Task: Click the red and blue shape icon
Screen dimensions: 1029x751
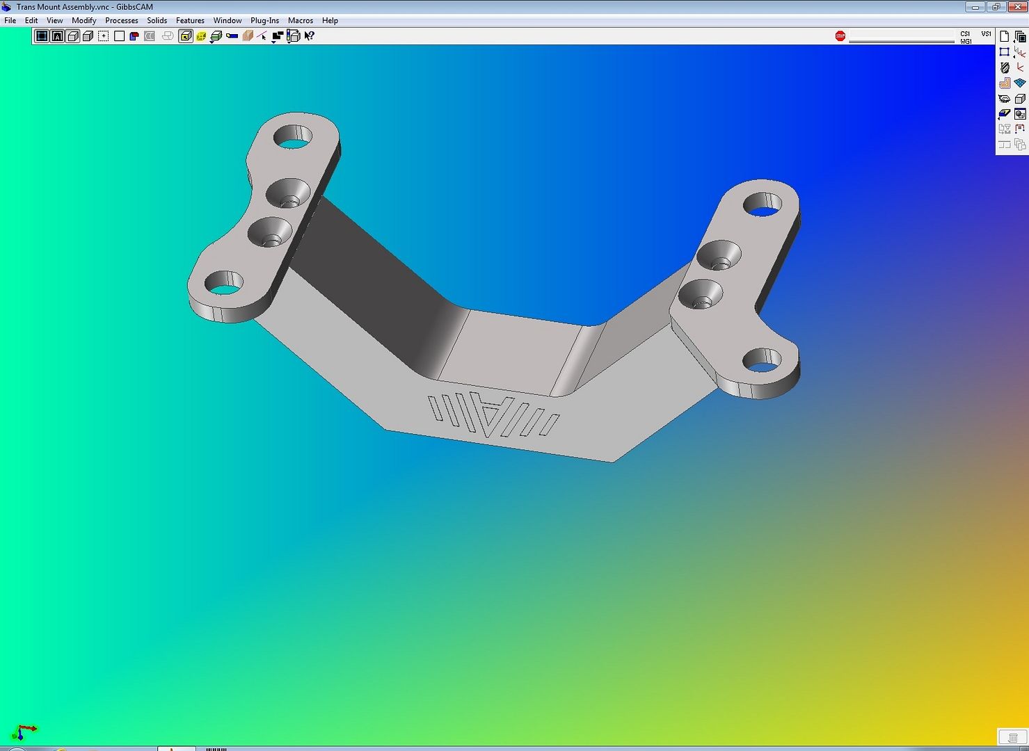Action: (134, 36)
